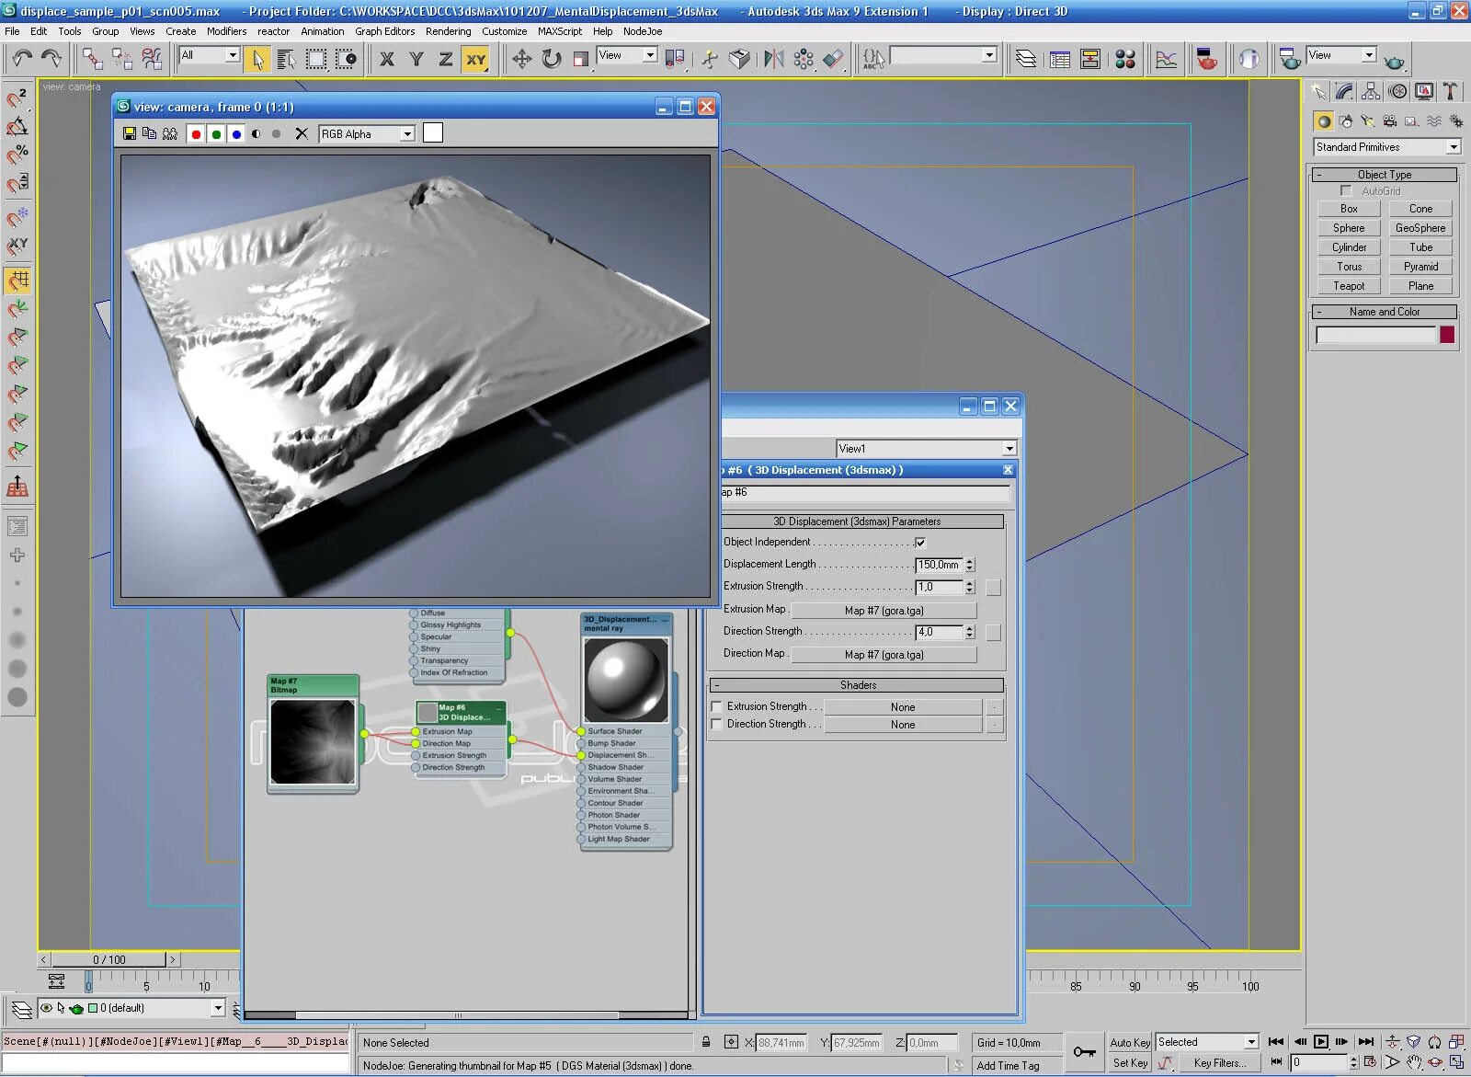This screenshot has width=1471, height=1077.
Task: Open the Modify command panel tab
Action: coord(1344,91)
